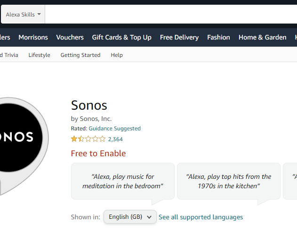Click See all supported languages link
This screenshot has width=297, height=232.
201,217
